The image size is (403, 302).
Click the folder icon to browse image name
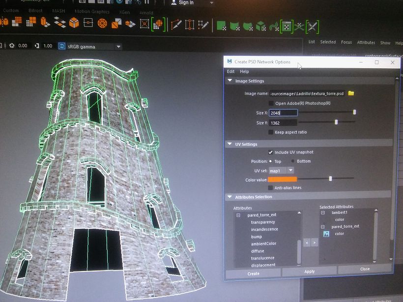(x=351, y=93)
